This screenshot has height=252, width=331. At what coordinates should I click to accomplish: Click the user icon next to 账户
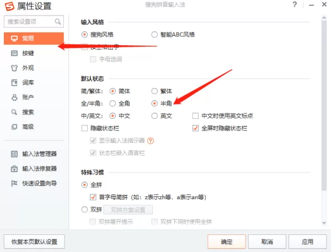[x=14, y=97]
